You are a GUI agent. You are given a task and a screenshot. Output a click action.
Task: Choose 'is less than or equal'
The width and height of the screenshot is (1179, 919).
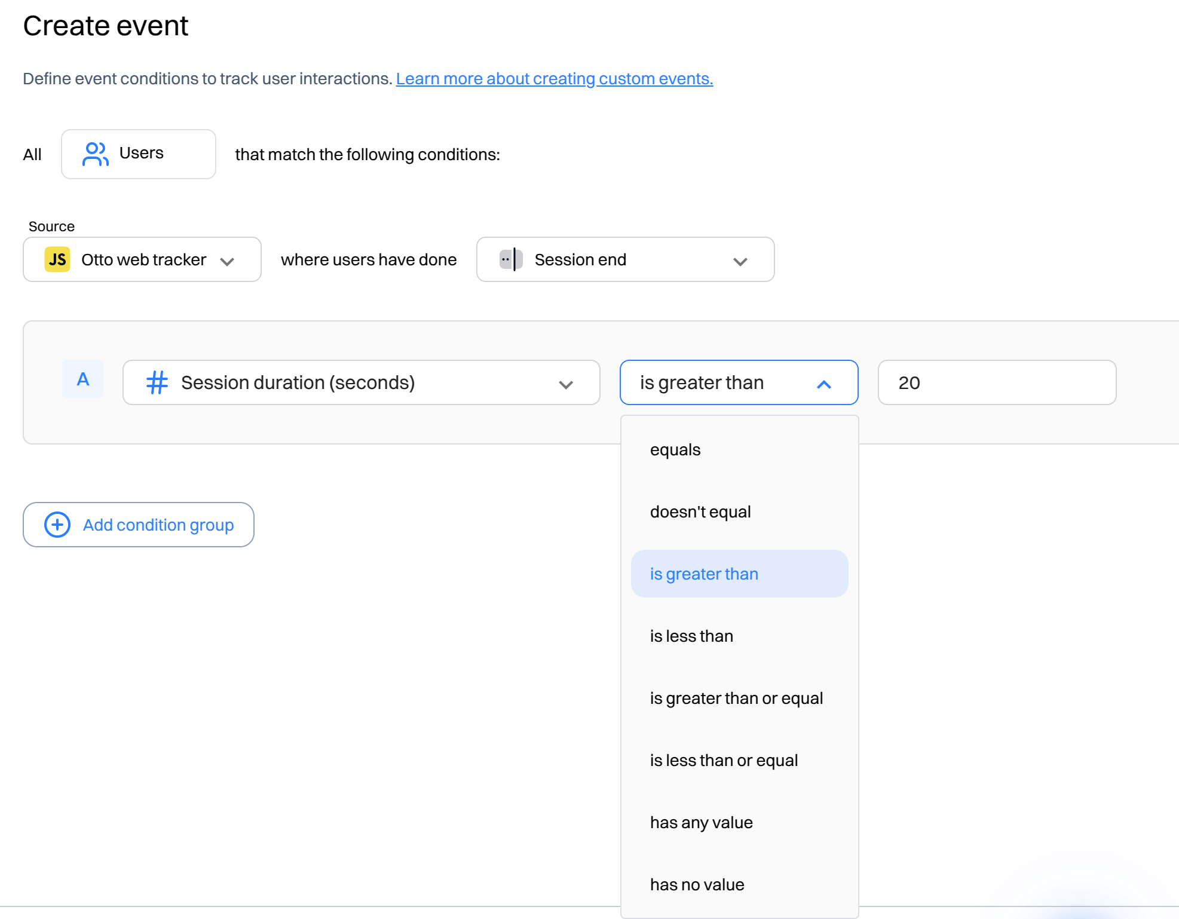(x=740, y=760)
